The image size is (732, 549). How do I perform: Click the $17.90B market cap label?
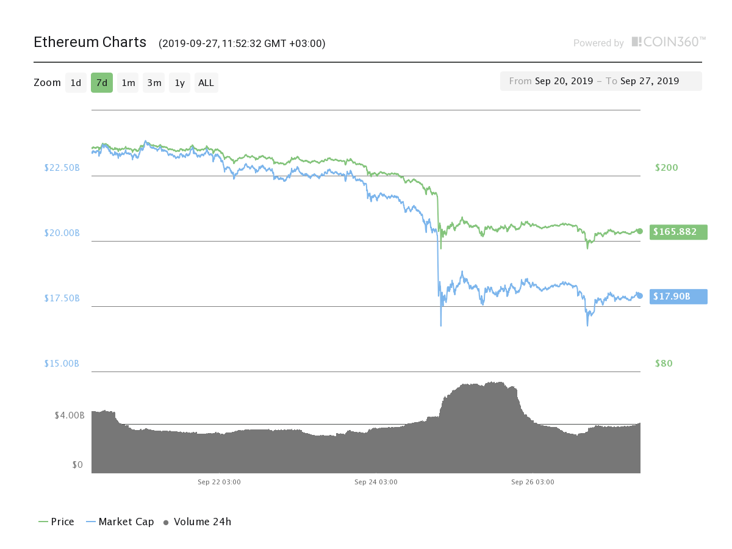[x=678, y=296]
